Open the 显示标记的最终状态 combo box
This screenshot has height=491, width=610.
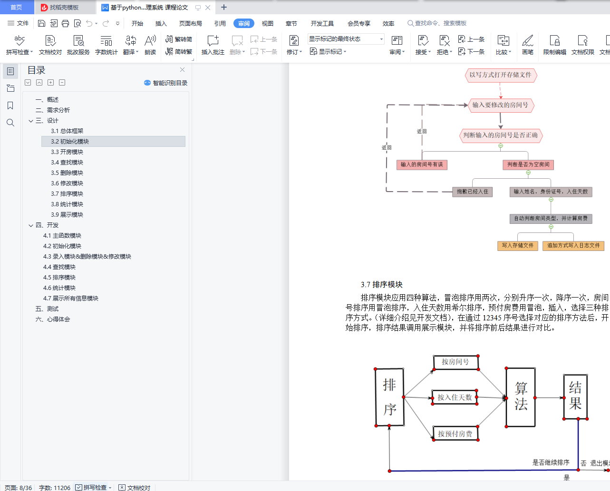(x=346, y=39)
